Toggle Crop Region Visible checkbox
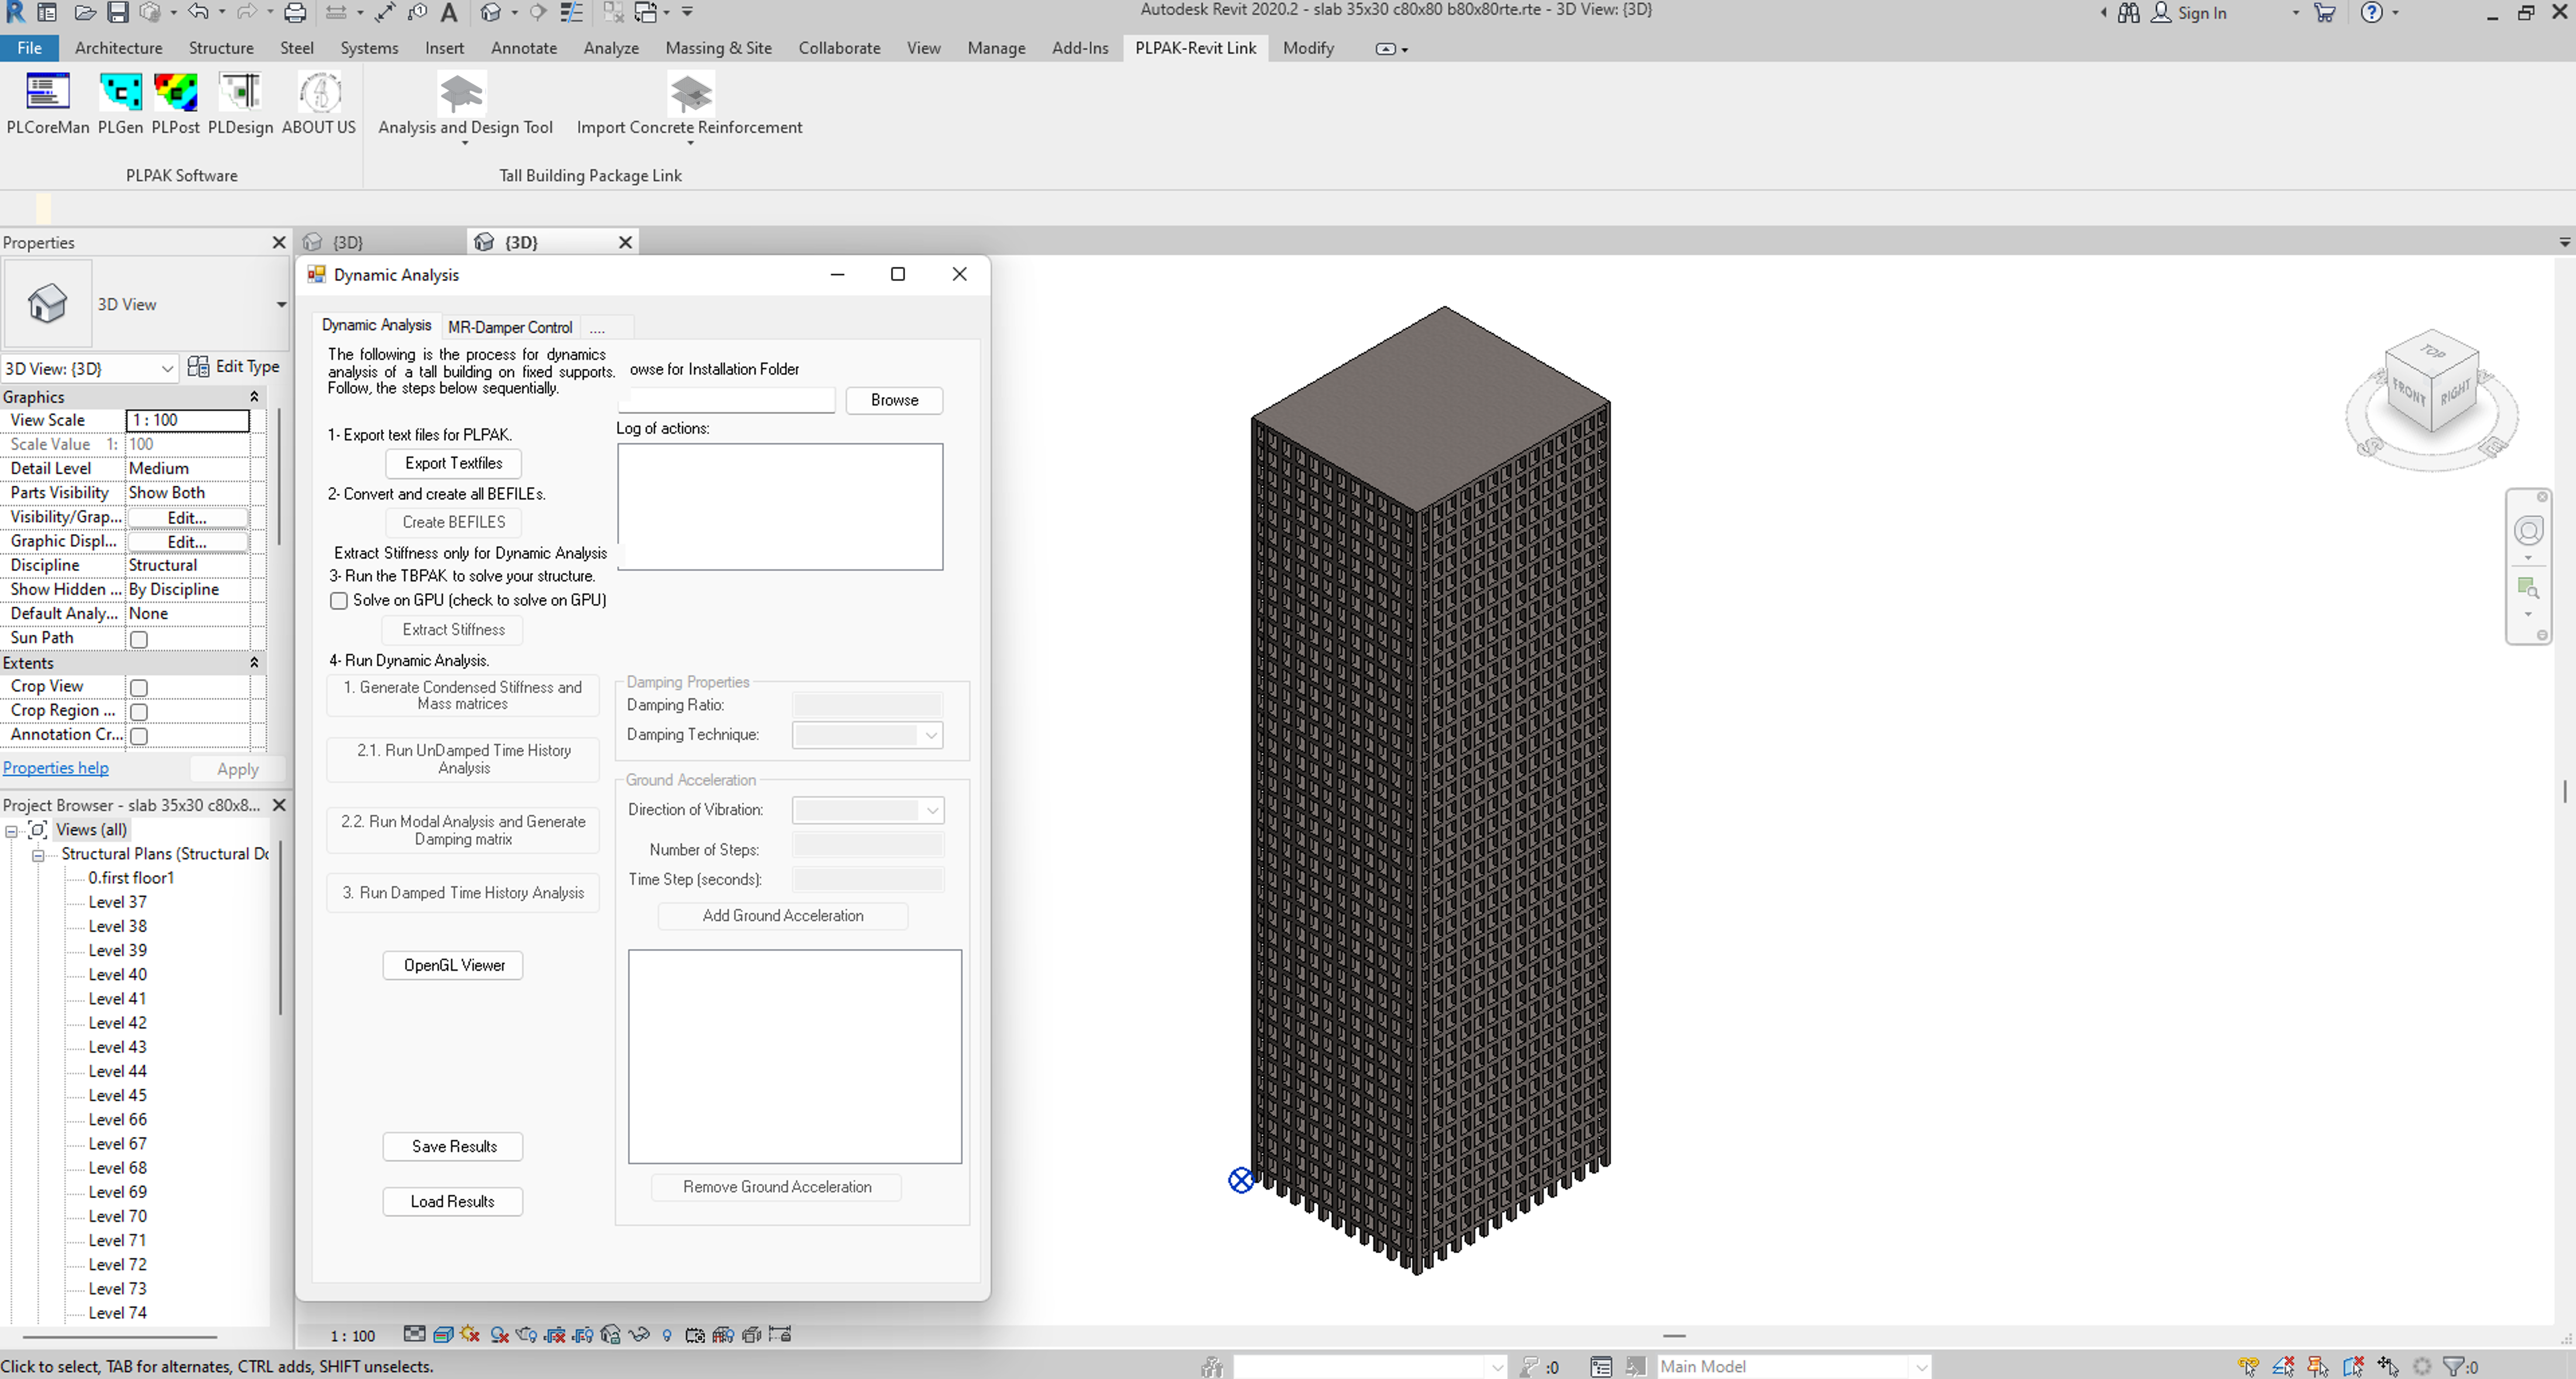The image size is (2576, 1379). tap(139, 711)
